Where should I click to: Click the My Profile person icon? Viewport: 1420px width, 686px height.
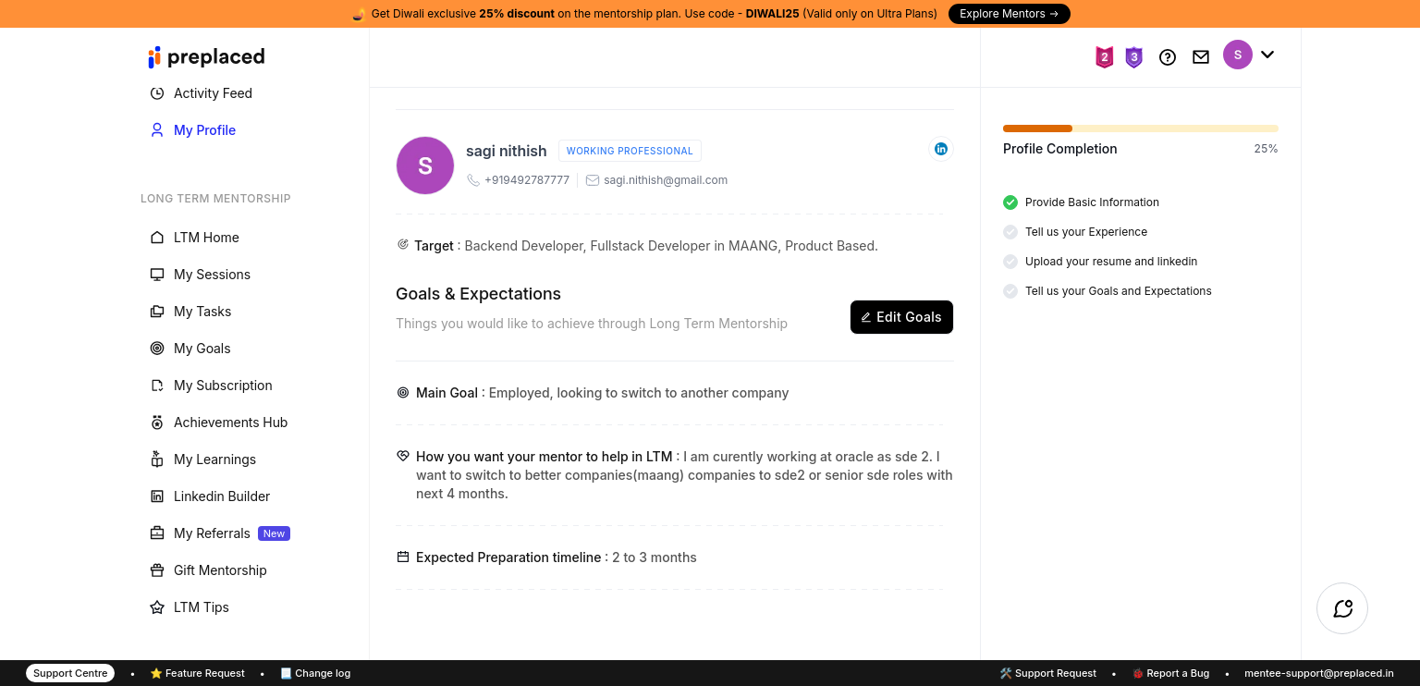(157, 130)
